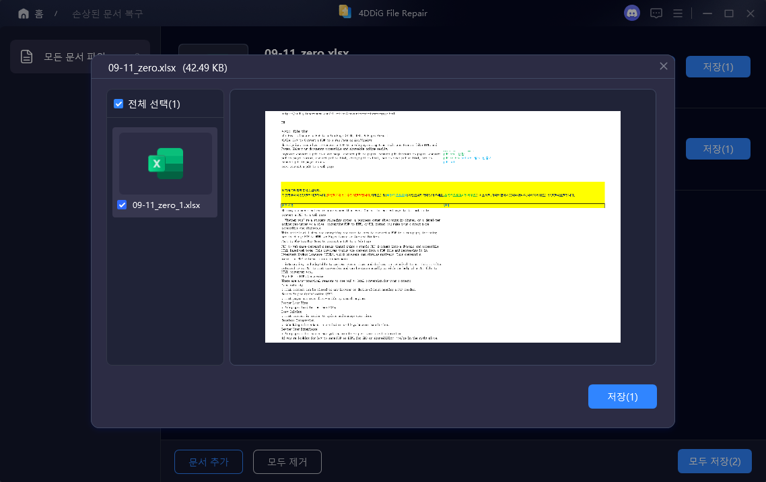Click the 모두 제거 button
The height and width of the screenshot is (482, 766).
click(287, 462)
